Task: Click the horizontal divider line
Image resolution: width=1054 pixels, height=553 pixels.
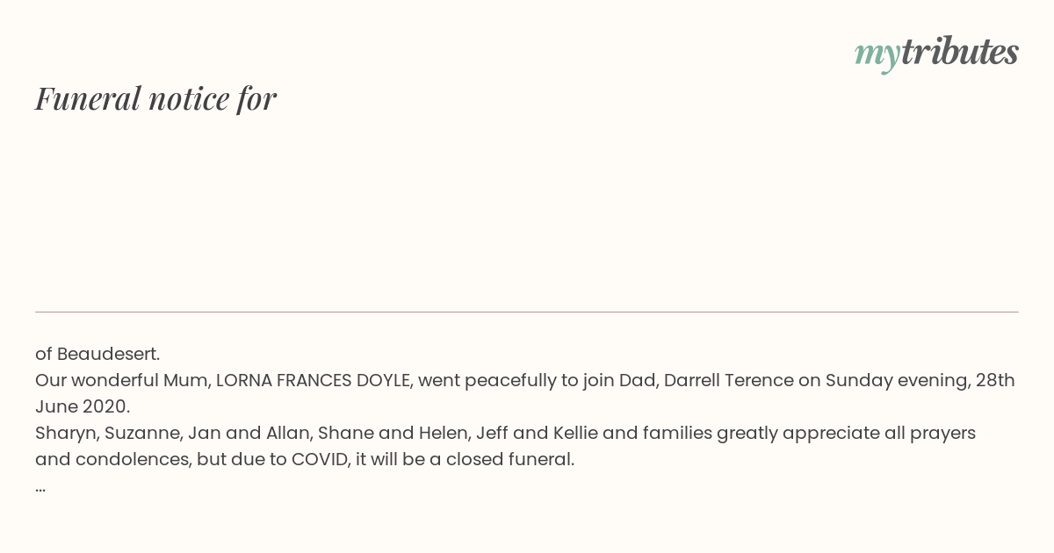Action: click(x=527, y=312)
